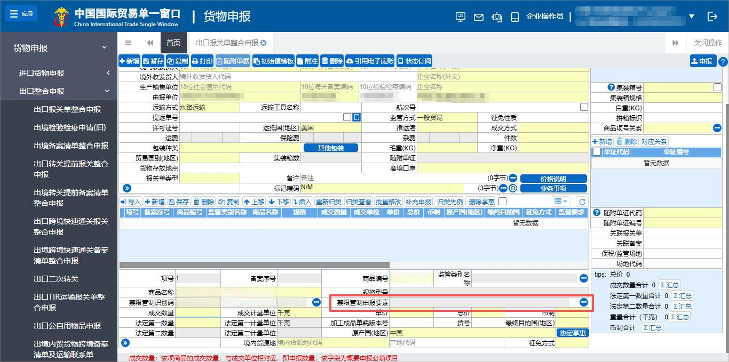Click the 暂存 (Save draft) icon
The height and width of the screenshot is (362, 729).
153,60
